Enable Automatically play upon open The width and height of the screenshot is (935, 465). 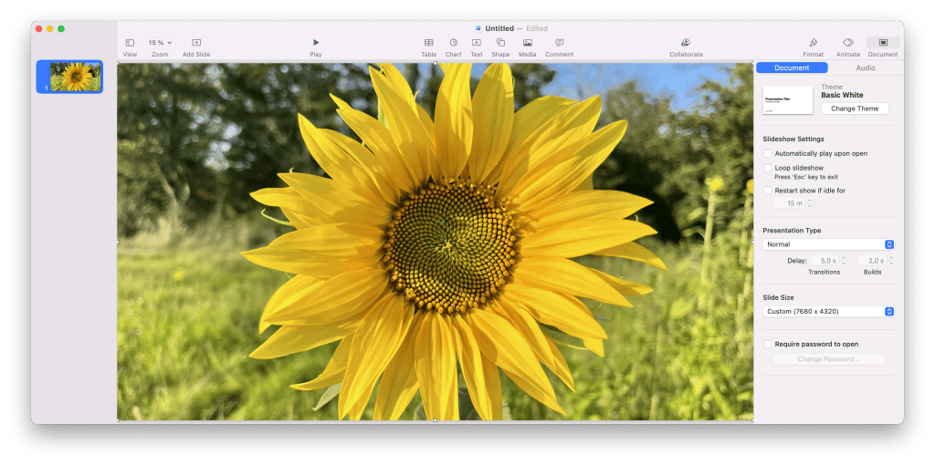tap(768, 153)
